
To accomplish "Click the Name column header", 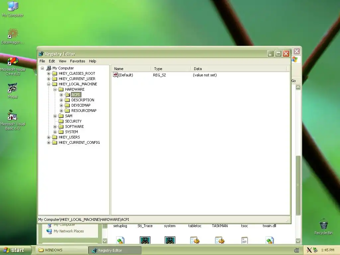I will (x=131, y=69).
